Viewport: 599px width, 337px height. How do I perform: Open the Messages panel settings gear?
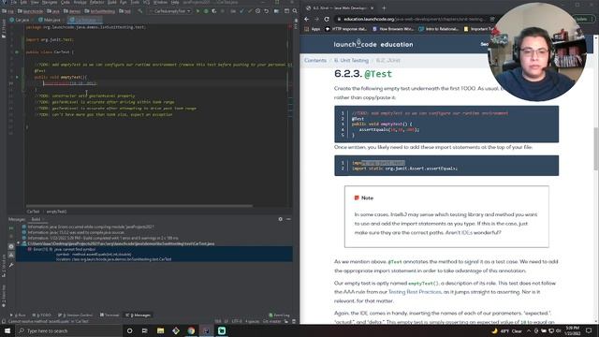pos(281,219)
